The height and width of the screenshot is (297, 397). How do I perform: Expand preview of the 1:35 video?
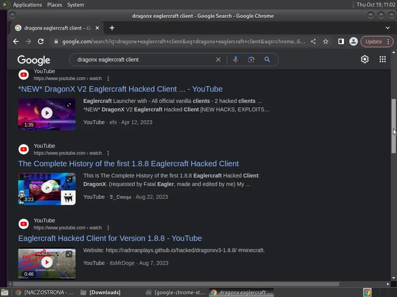pyautogui.click(x=69, y=105)
